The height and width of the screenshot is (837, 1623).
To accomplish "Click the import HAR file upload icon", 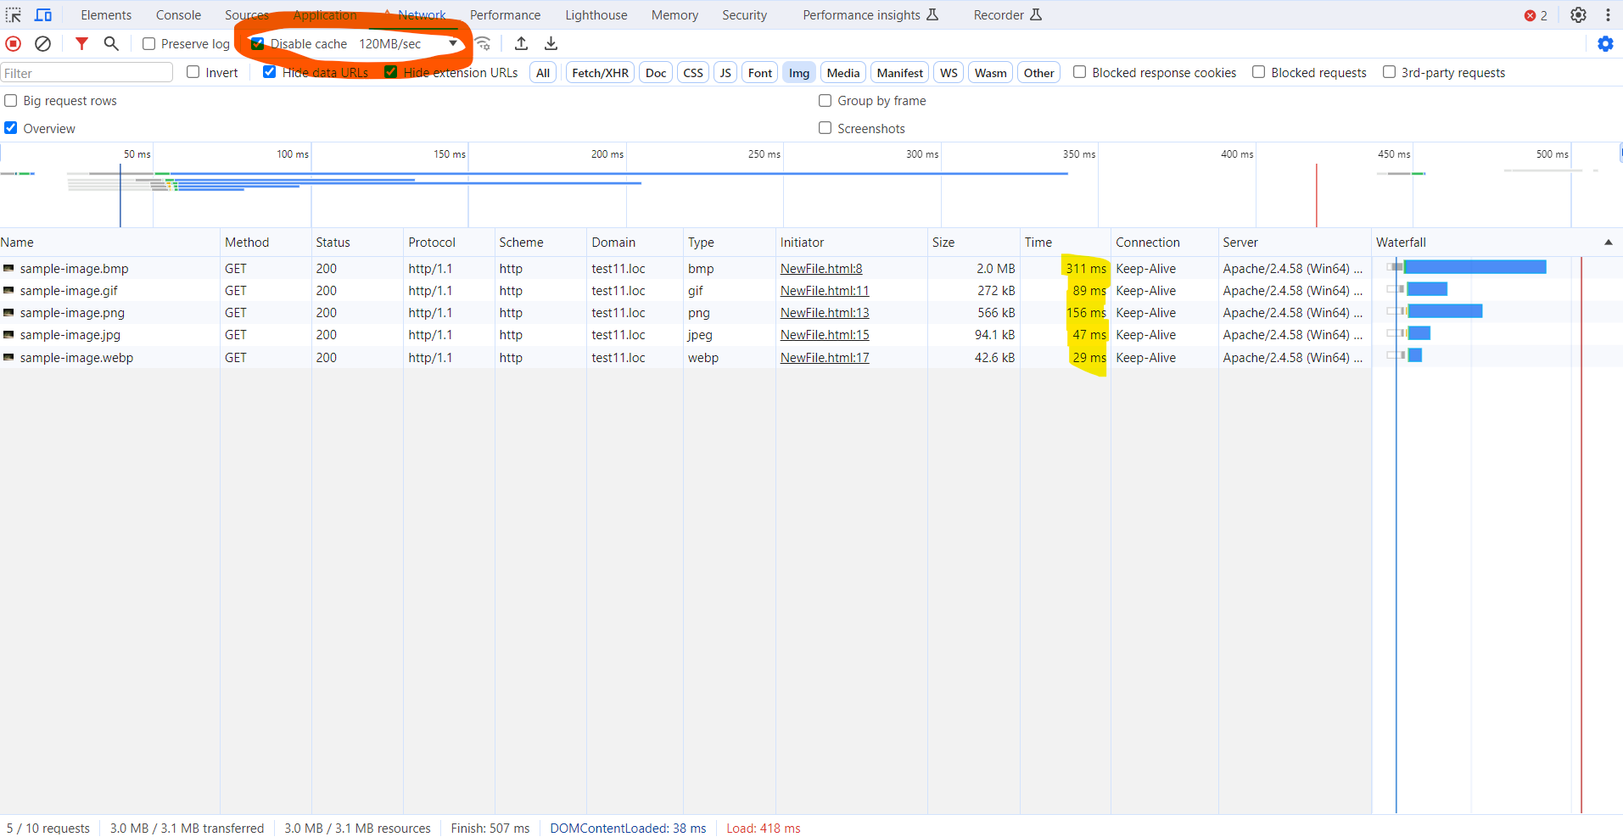I will pyautogui.click(x=522, y=44).
